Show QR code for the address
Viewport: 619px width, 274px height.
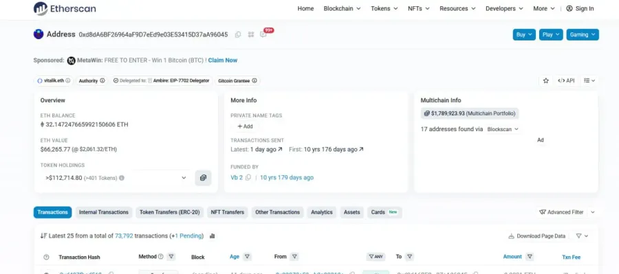point(250,35)
